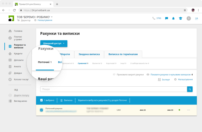Uncheck the Поточний рахунок row checkbox
Image resolution: width=202 pixels, height=132 pixels.
click(42, 110)
